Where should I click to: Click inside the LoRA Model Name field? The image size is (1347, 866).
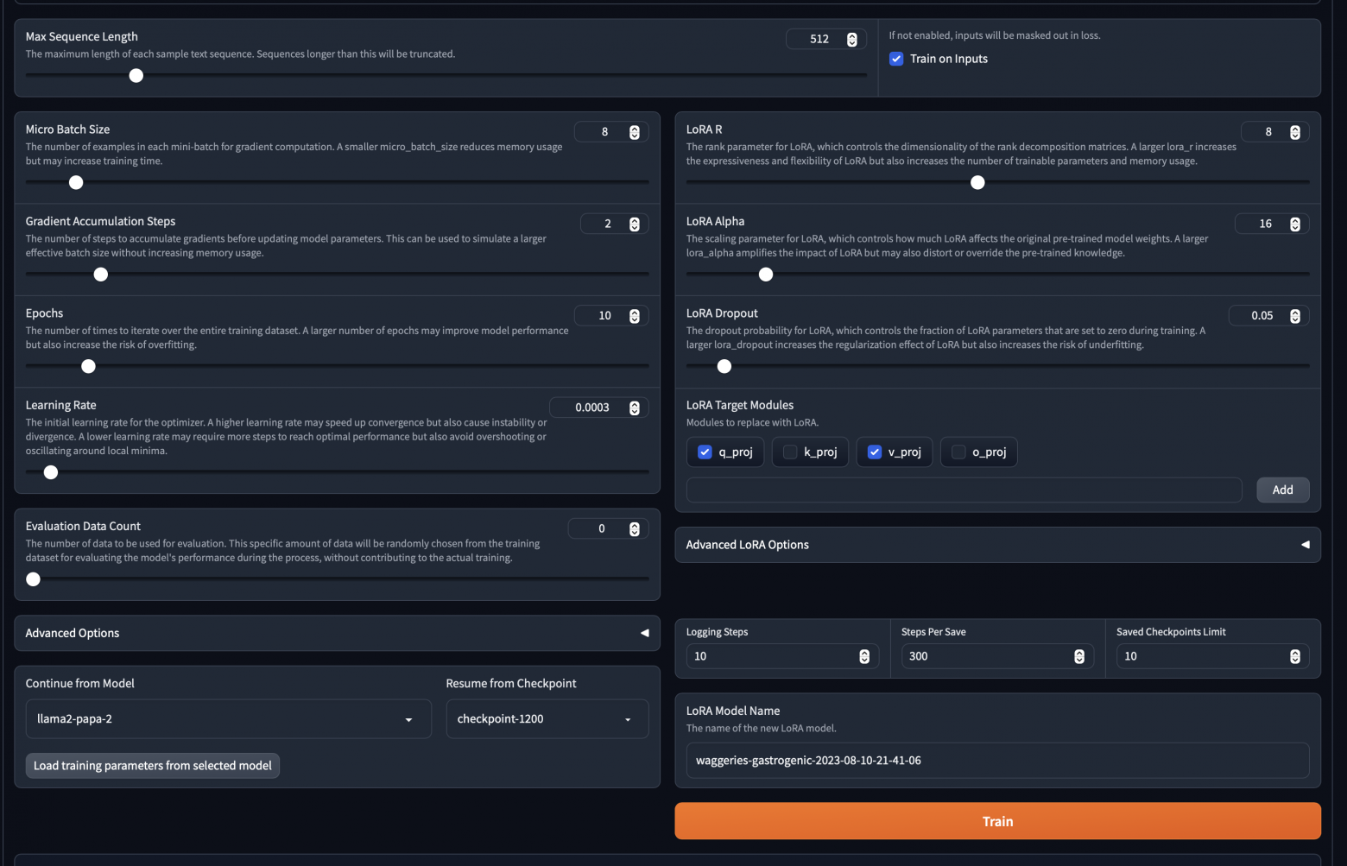997,760
